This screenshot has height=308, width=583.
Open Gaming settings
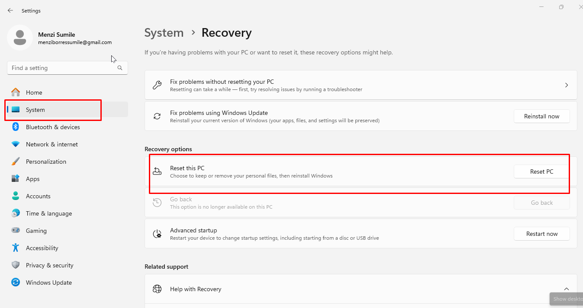coord(37,230)
